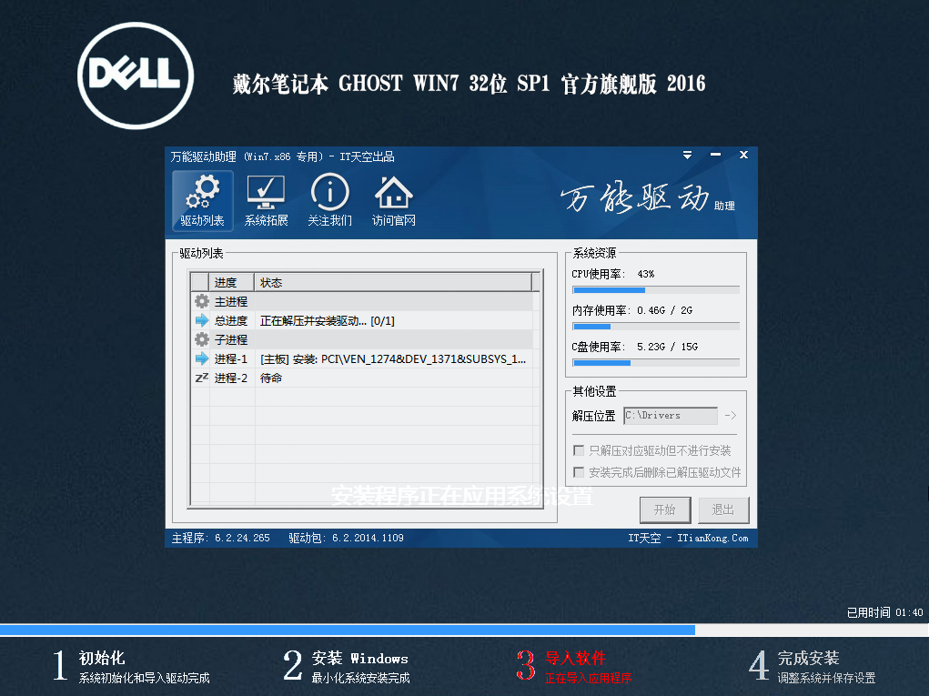This screenshot has height=696, width=929.
Task: Open the 系统拓展 monitor icon
Action: click(266, 200)
